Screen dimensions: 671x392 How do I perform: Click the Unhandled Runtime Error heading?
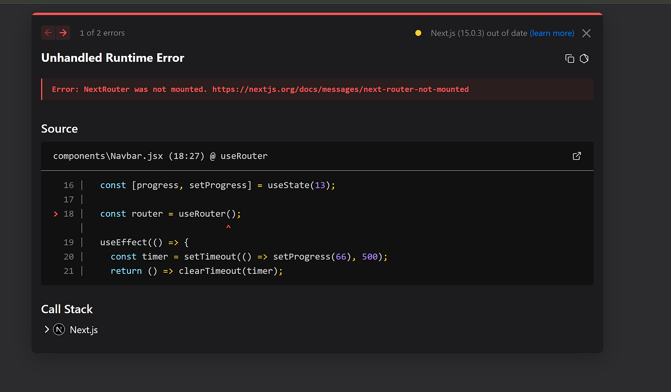(x=113, y=58)
